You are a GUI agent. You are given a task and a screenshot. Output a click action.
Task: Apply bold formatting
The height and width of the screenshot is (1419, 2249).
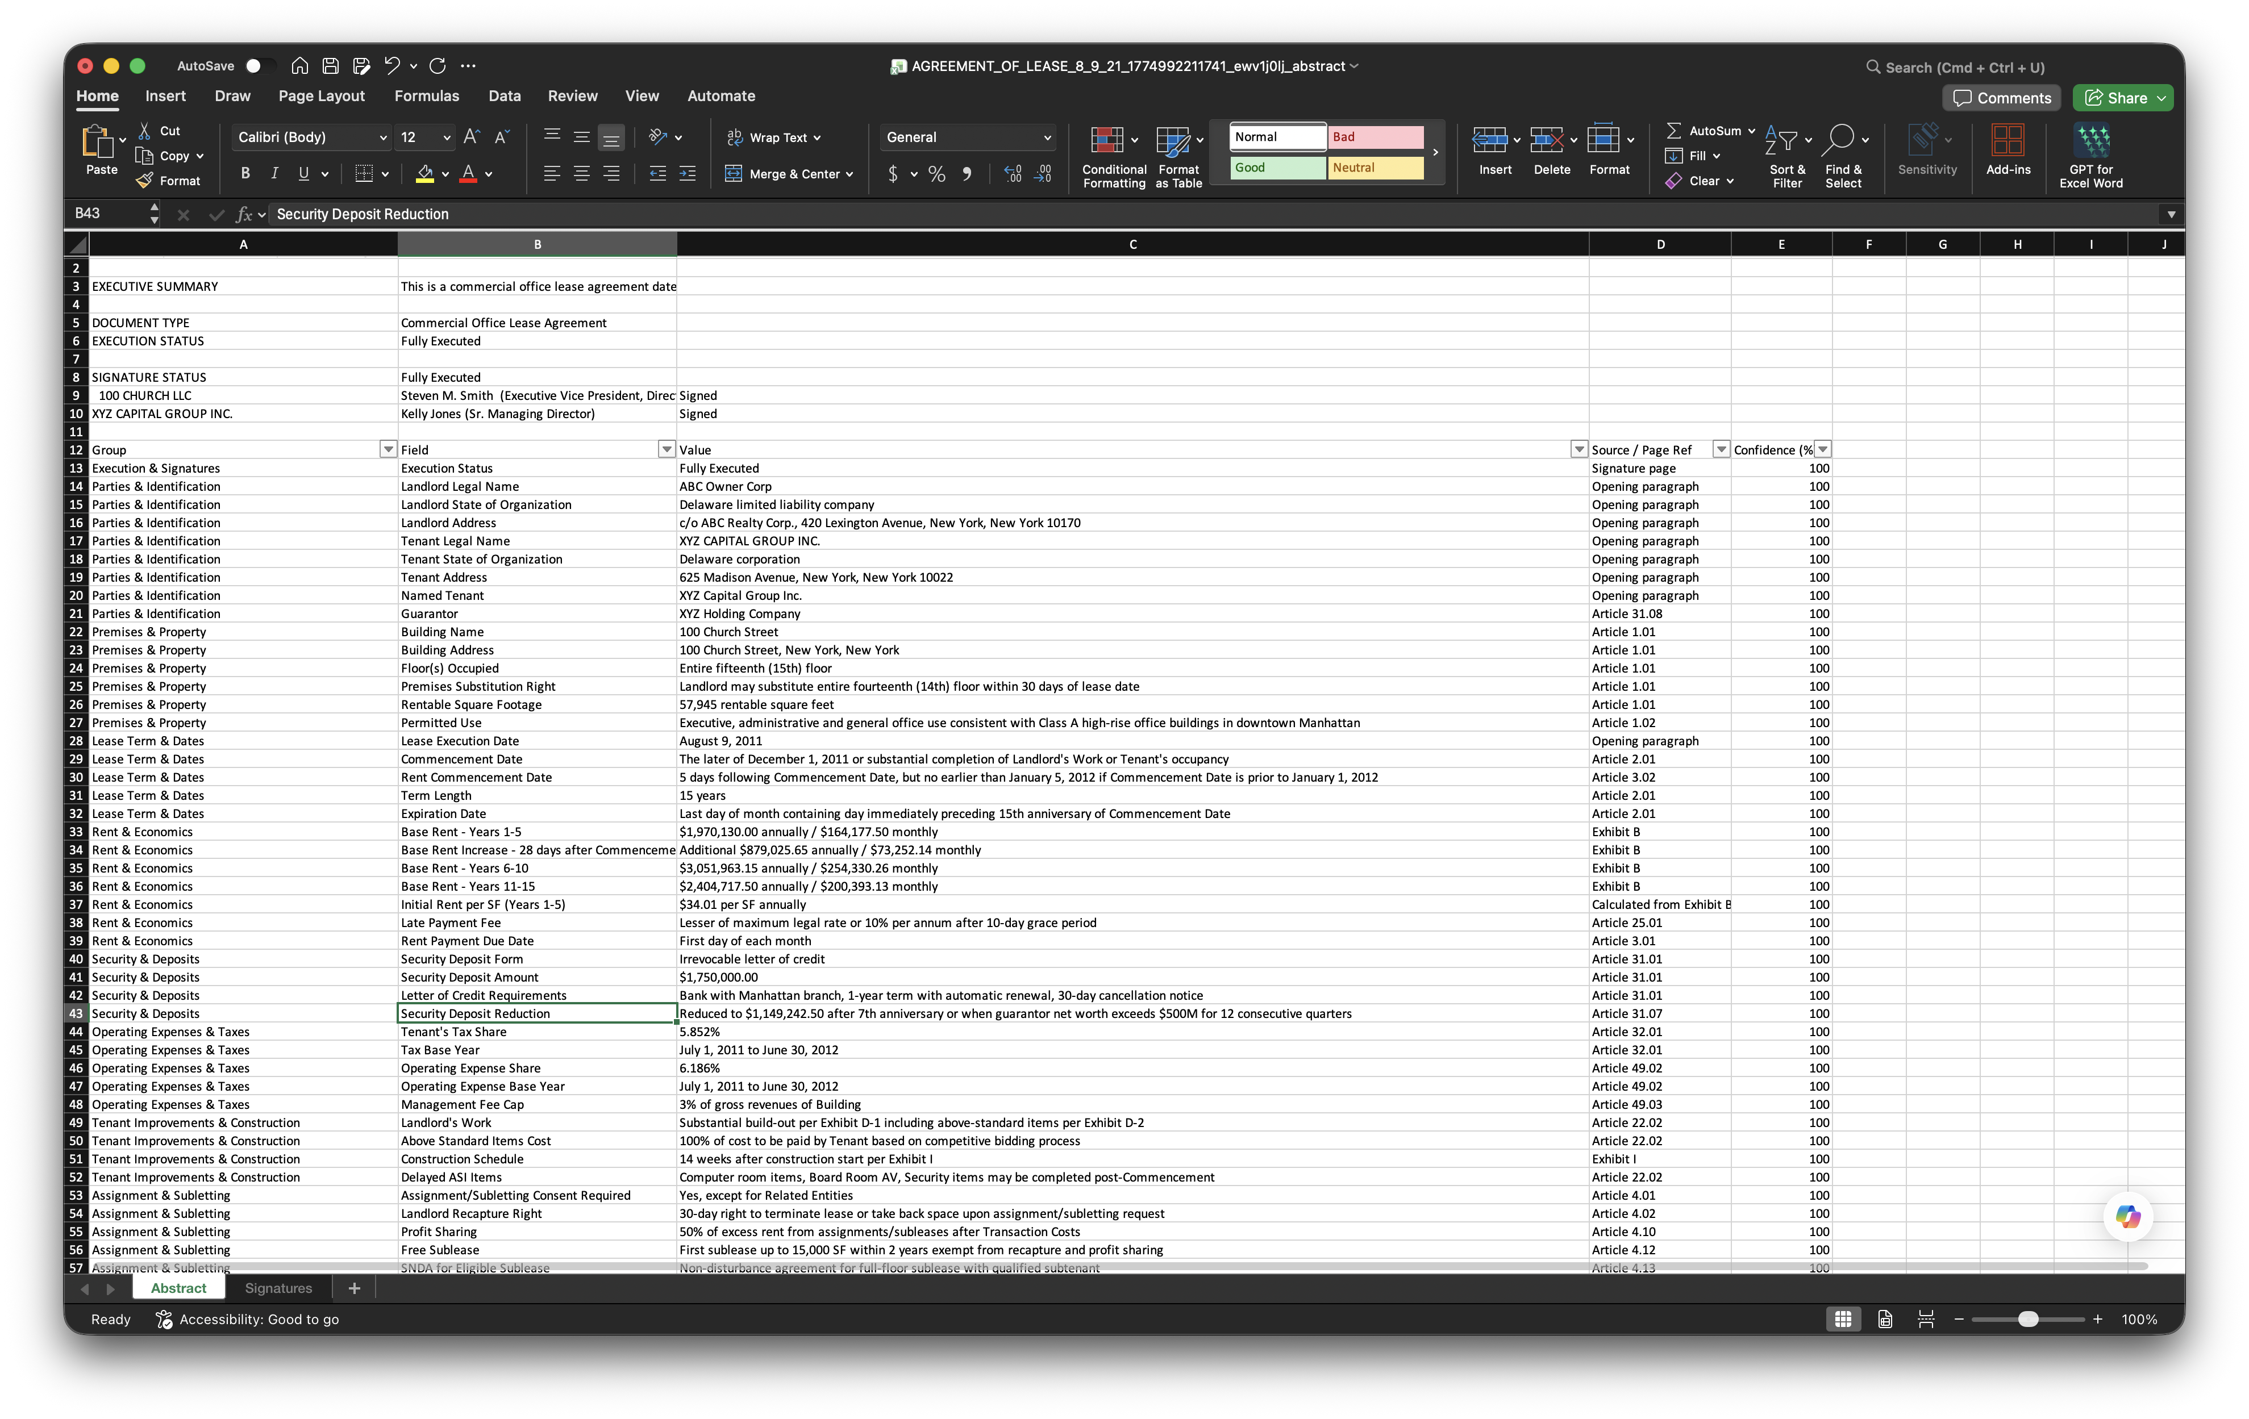pos(245,174)
